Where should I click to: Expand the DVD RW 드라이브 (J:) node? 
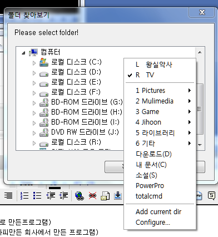coord(34,133)
